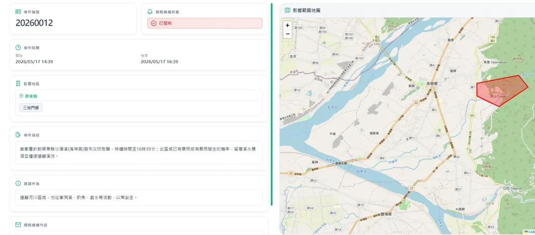Click the 口社 Sagaran label on the map
Image resolution: width=535 pixels, height=235 pixels.
point(513,188)
